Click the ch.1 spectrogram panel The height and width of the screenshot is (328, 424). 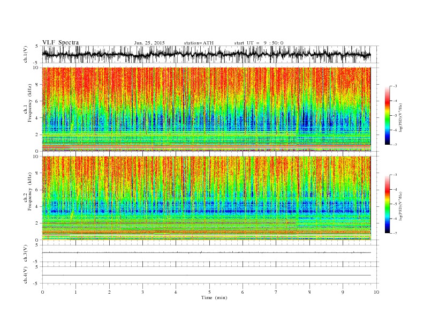(x=206, y=109)
